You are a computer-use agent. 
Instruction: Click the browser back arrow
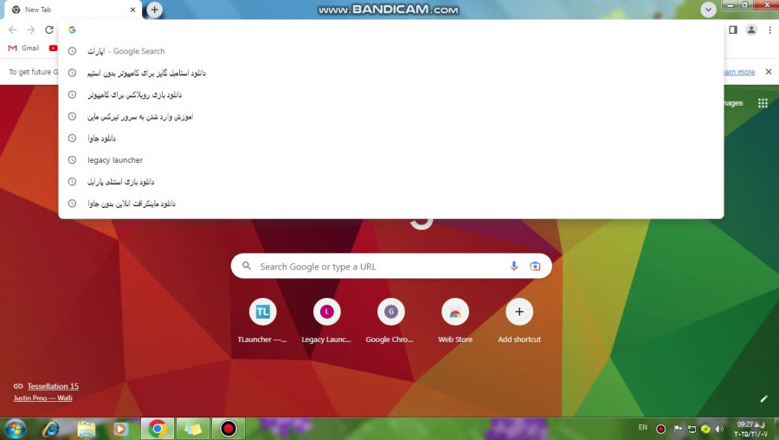coord(12,29)
